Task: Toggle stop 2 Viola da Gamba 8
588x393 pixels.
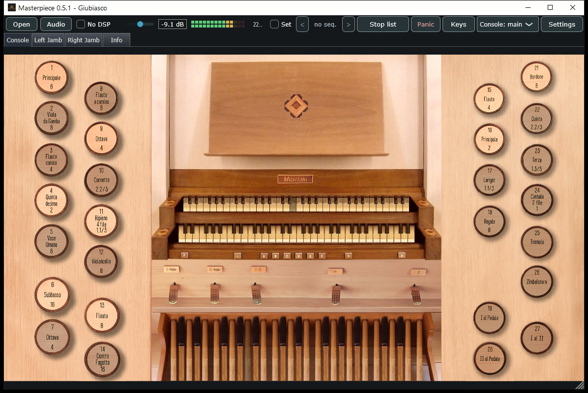Action: click(51, 117)
